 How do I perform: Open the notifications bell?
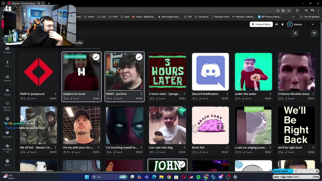[x=282, y=24]
